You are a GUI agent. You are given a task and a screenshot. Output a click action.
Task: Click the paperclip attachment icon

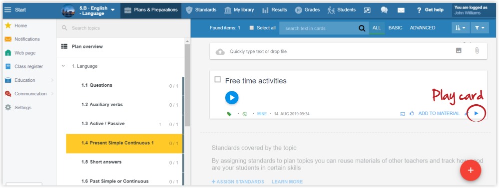click(477, 50)
